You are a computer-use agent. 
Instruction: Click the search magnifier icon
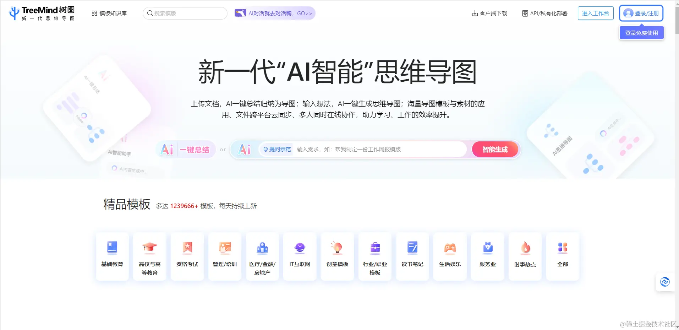150,13
